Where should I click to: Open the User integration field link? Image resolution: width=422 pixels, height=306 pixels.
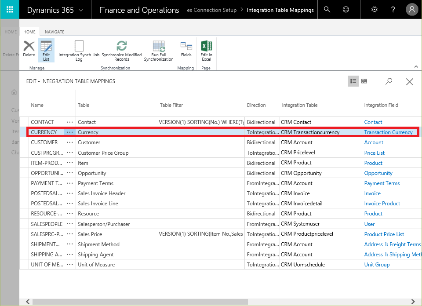(369, 224)
